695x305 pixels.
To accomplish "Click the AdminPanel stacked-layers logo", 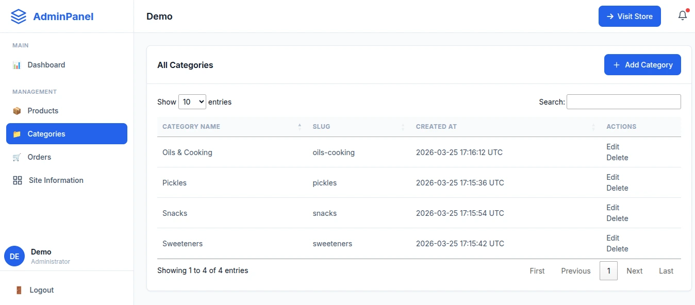I will 18,16.
